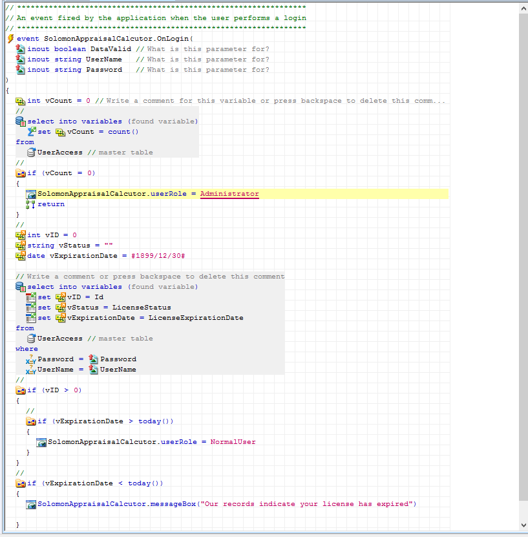Click the if-block icon for vCount = 0
The image size is (528, 537).
coord(21,173)
